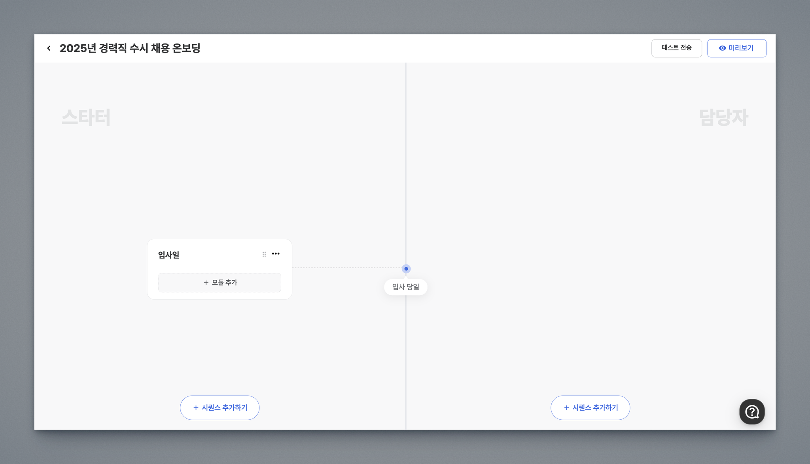Viewport: 810px width, 464px height.
Task: Click the 테스트 전송 button
Action: [x=676, y=48]
